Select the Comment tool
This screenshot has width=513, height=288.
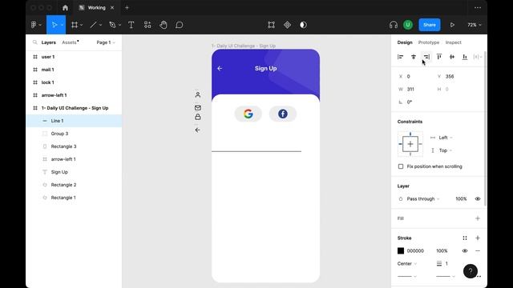(x=180, y=25)
